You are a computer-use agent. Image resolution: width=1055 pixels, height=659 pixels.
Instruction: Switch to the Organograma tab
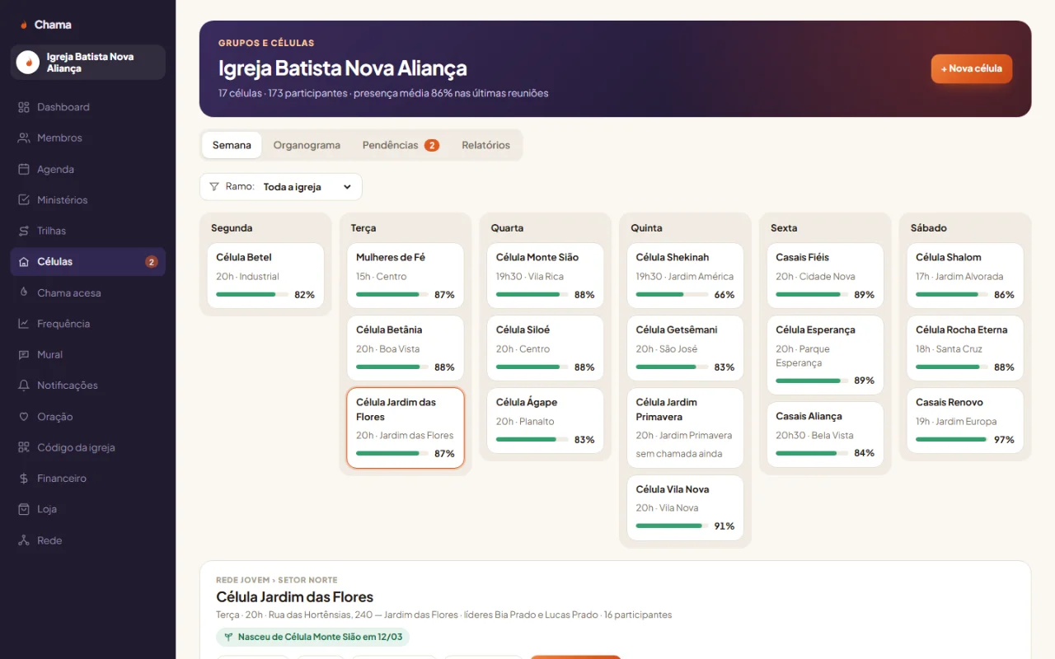coord(307,145)
